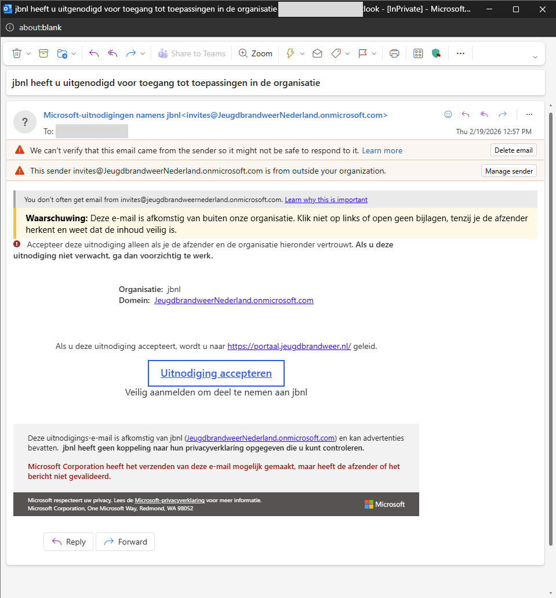Open https://portaal.jeugdbrandweer.nl/ link

tap(289, 346)
